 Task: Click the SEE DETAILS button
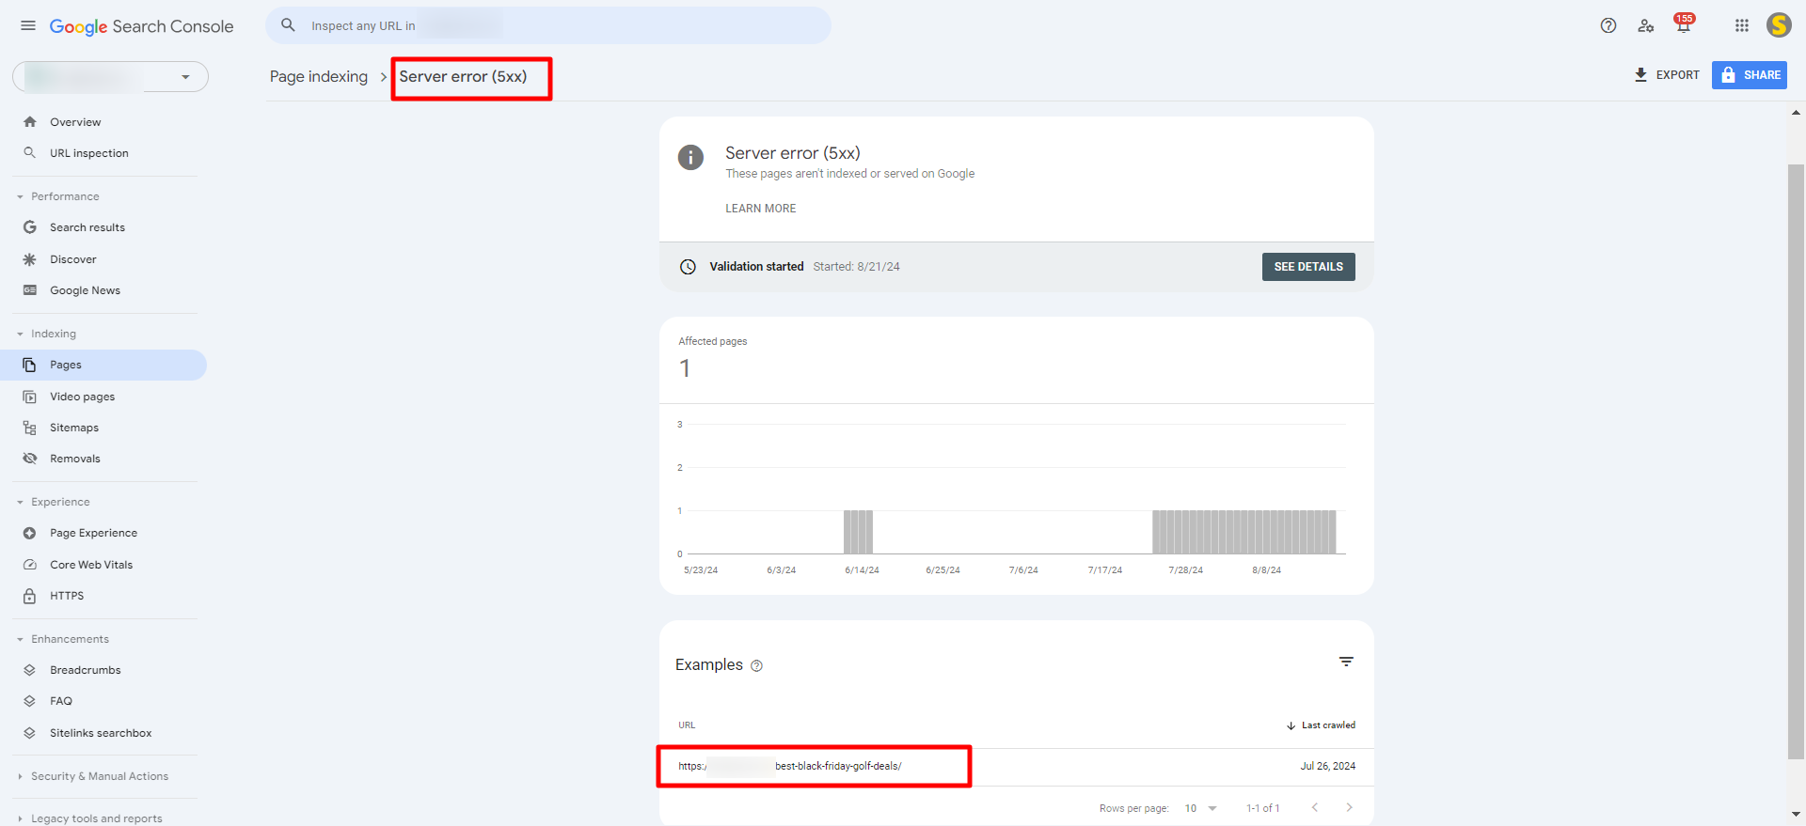pos(1307,267)
